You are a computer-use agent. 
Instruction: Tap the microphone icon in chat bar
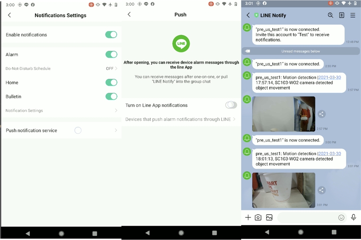coord(353,217)
